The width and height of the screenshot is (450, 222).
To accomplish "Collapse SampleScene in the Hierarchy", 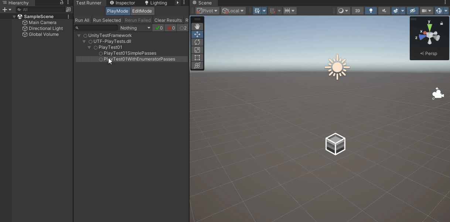I will [14, 16].
